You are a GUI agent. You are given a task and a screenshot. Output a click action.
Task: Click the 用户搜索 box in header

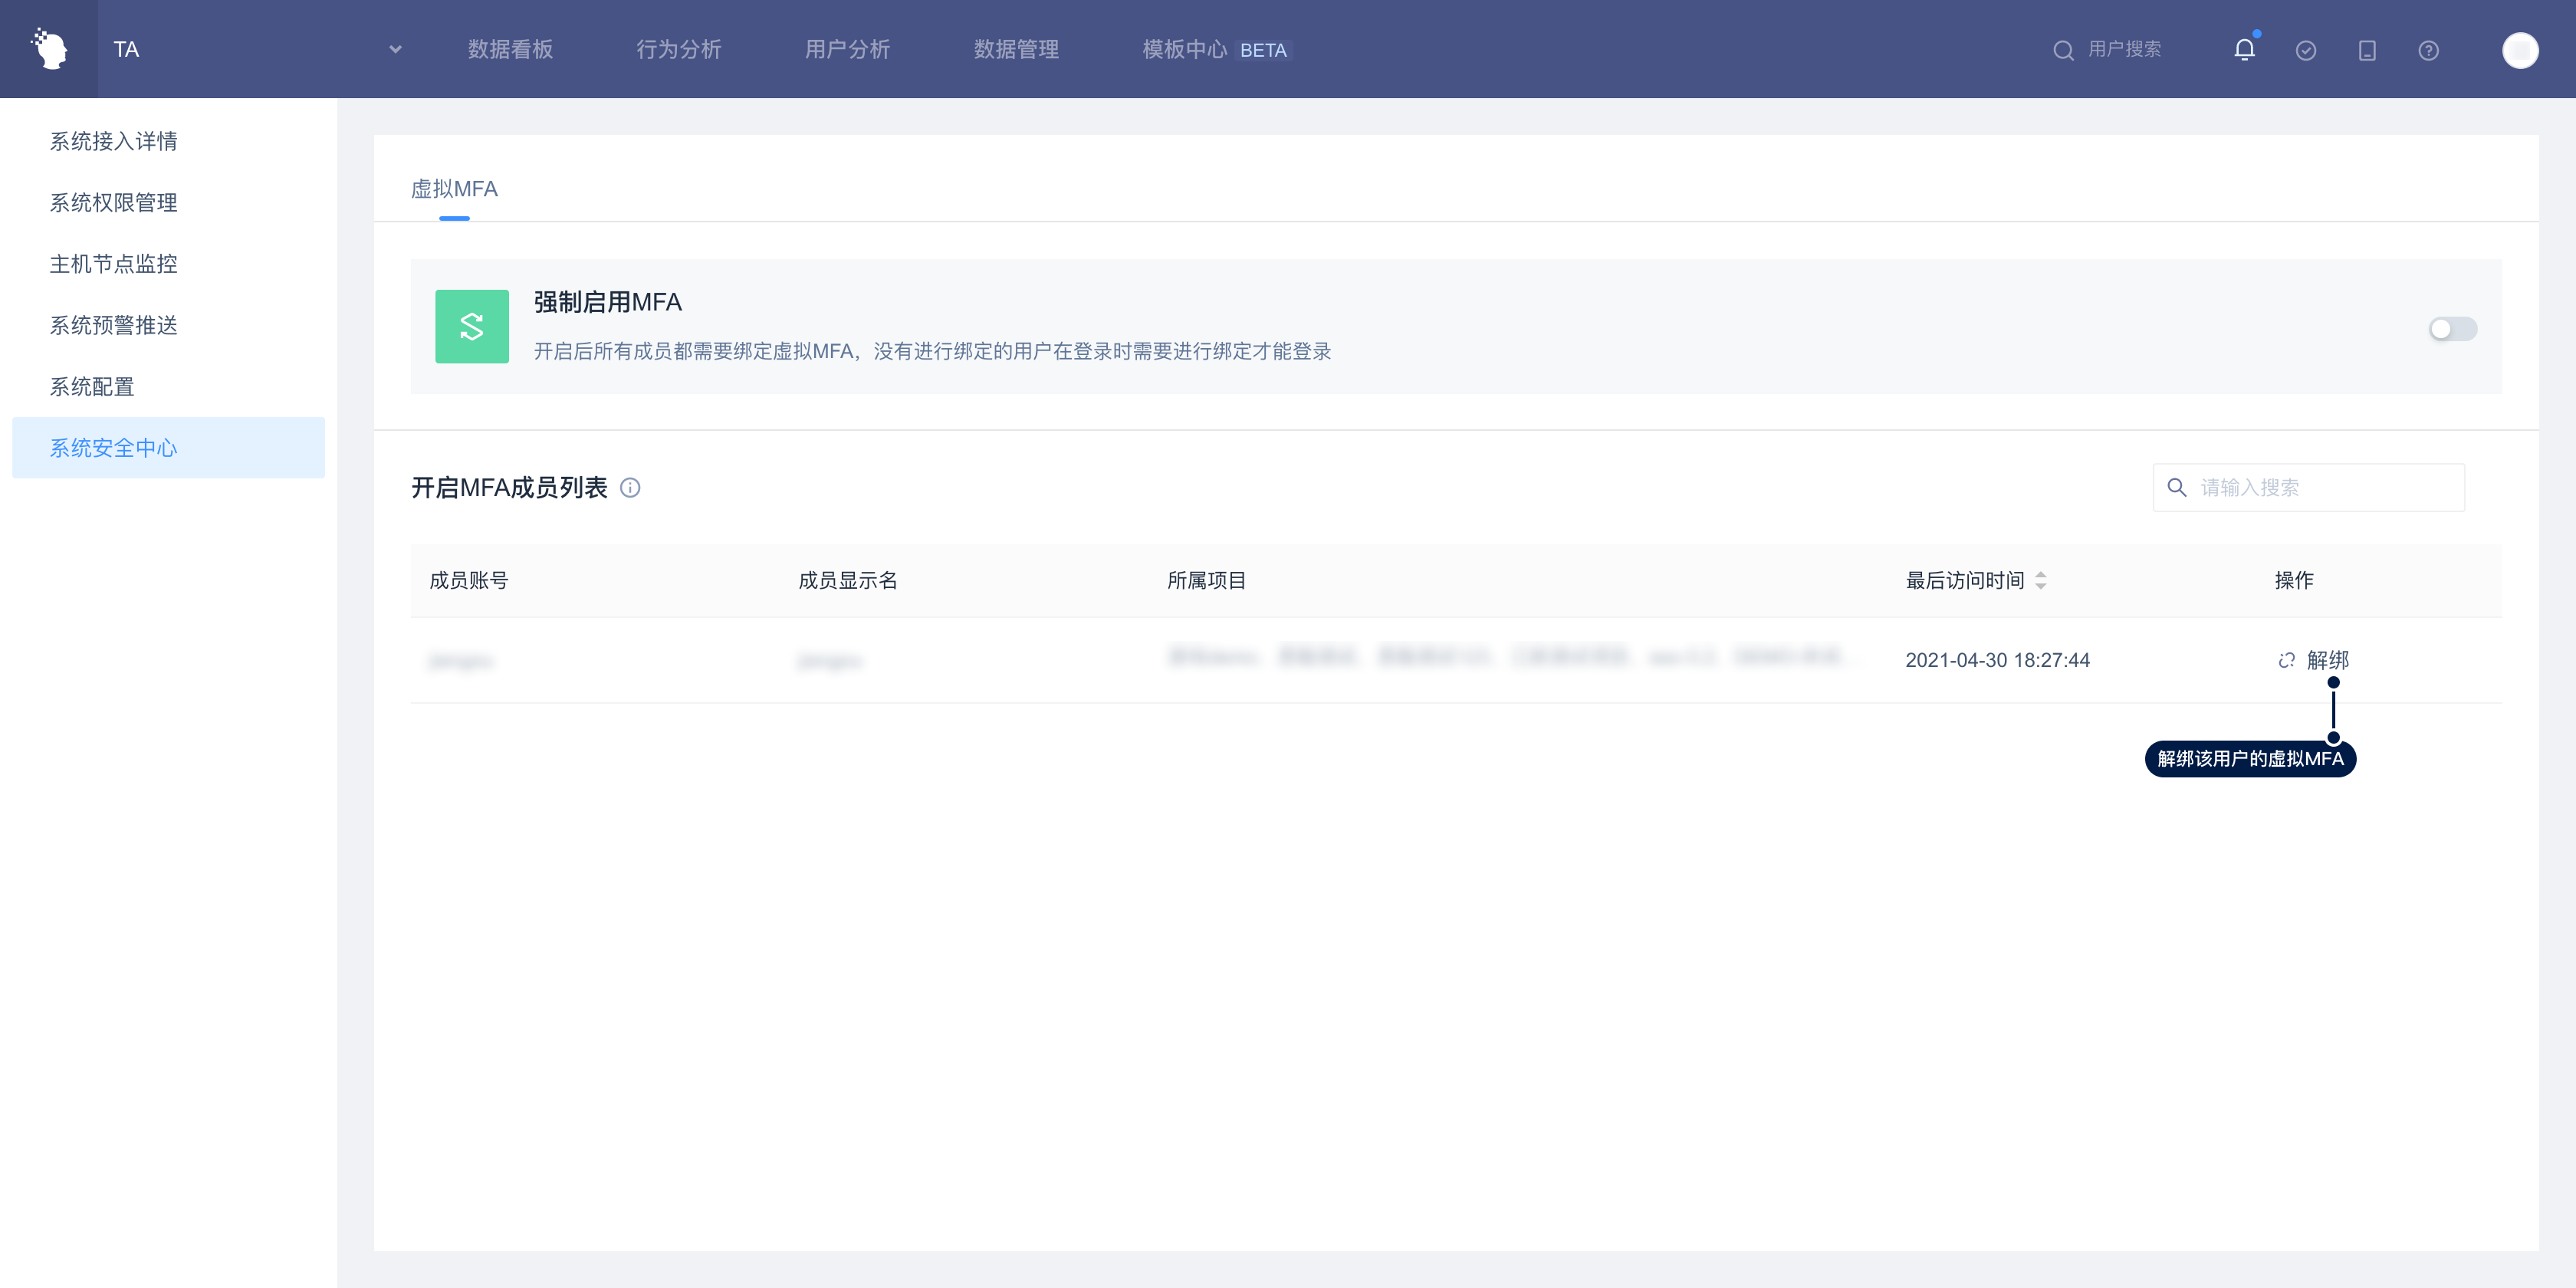2122,49
